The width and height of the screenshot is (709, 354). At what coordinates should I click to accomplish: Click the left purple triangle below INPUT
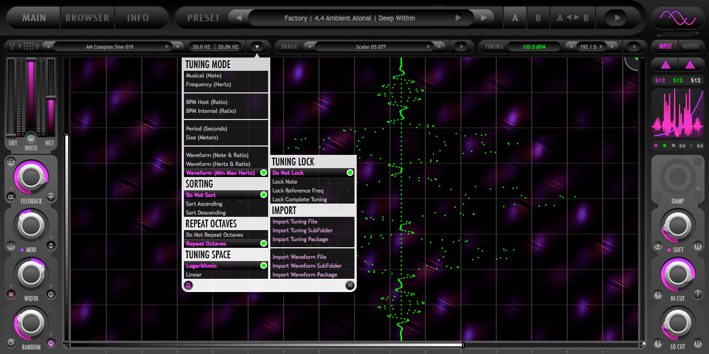[665, 65]
